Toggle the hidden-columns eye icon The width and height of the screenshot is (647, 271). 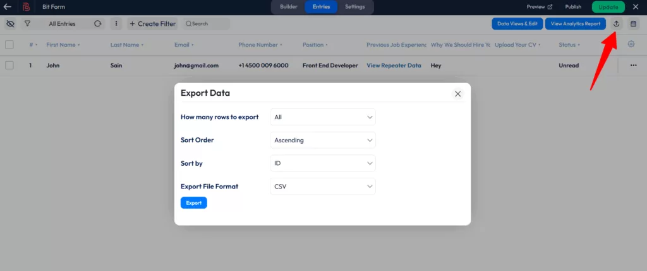click(10, 24)
